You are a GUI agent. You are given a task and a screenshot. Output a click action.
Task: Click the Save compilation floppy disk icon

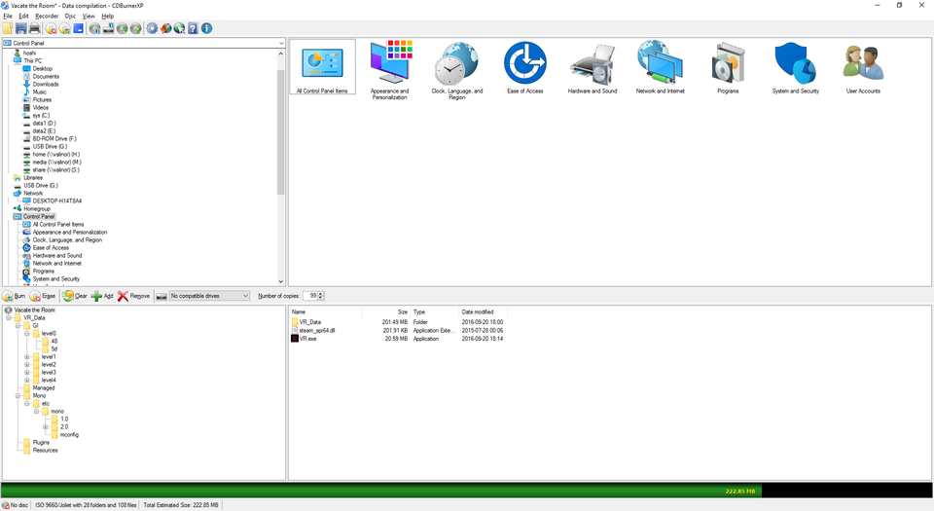[x=21, y=28]
